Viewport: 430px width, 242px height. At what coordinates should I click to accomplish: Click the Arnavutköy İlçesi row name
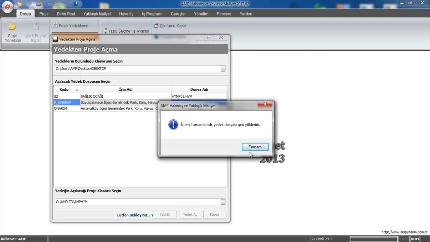click(119, 109)
